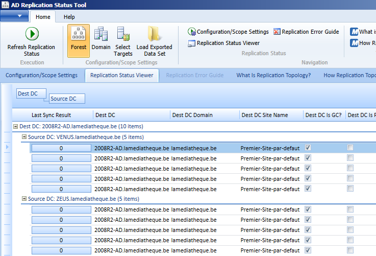The height and width of the screenshot is (256, 376).
Task: Sort by Dest DC Is GC? column header
Action: 324,115
